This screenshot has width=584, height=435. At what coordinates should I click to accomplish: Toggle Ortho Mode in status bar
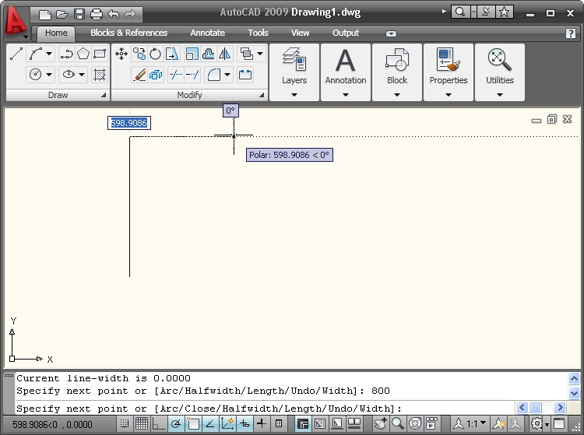(159, 423)
